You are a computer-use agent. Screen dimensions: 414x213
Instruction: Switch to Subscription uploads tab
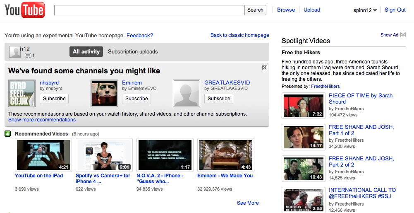(x=133, y=52)
